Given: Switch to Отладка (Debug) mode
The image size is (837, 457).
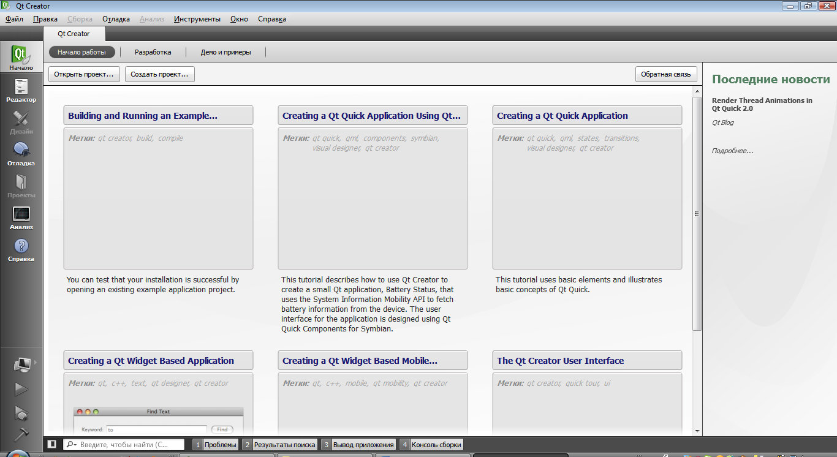Looking at the screenshot, I should point(21,154).
